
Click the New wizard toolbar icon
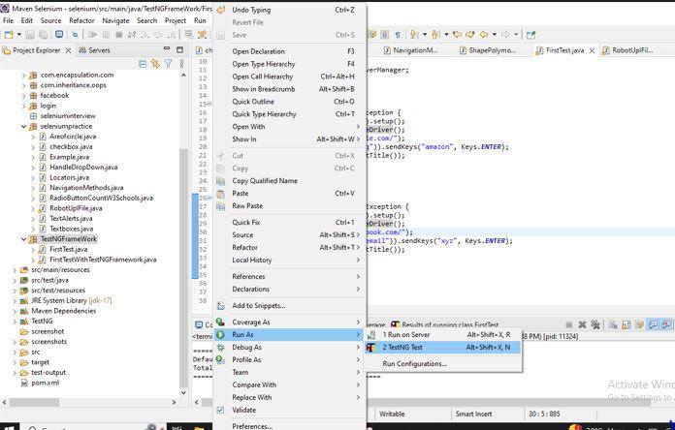[x=9, y=35]
